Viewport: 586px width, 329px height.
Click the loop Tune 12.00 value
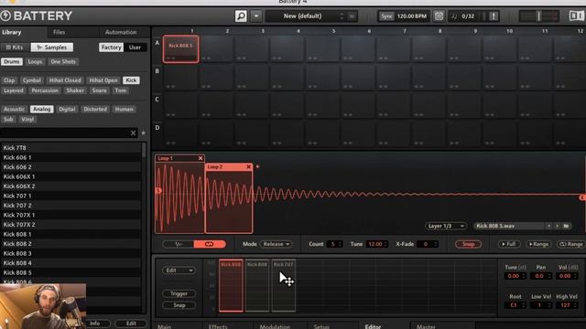click(376, 244)
